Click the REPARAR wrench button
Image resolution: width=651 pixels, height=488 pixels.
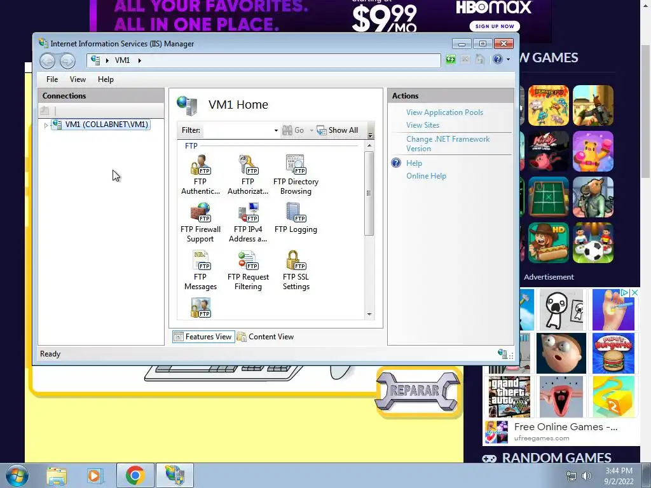pos(418,391)
